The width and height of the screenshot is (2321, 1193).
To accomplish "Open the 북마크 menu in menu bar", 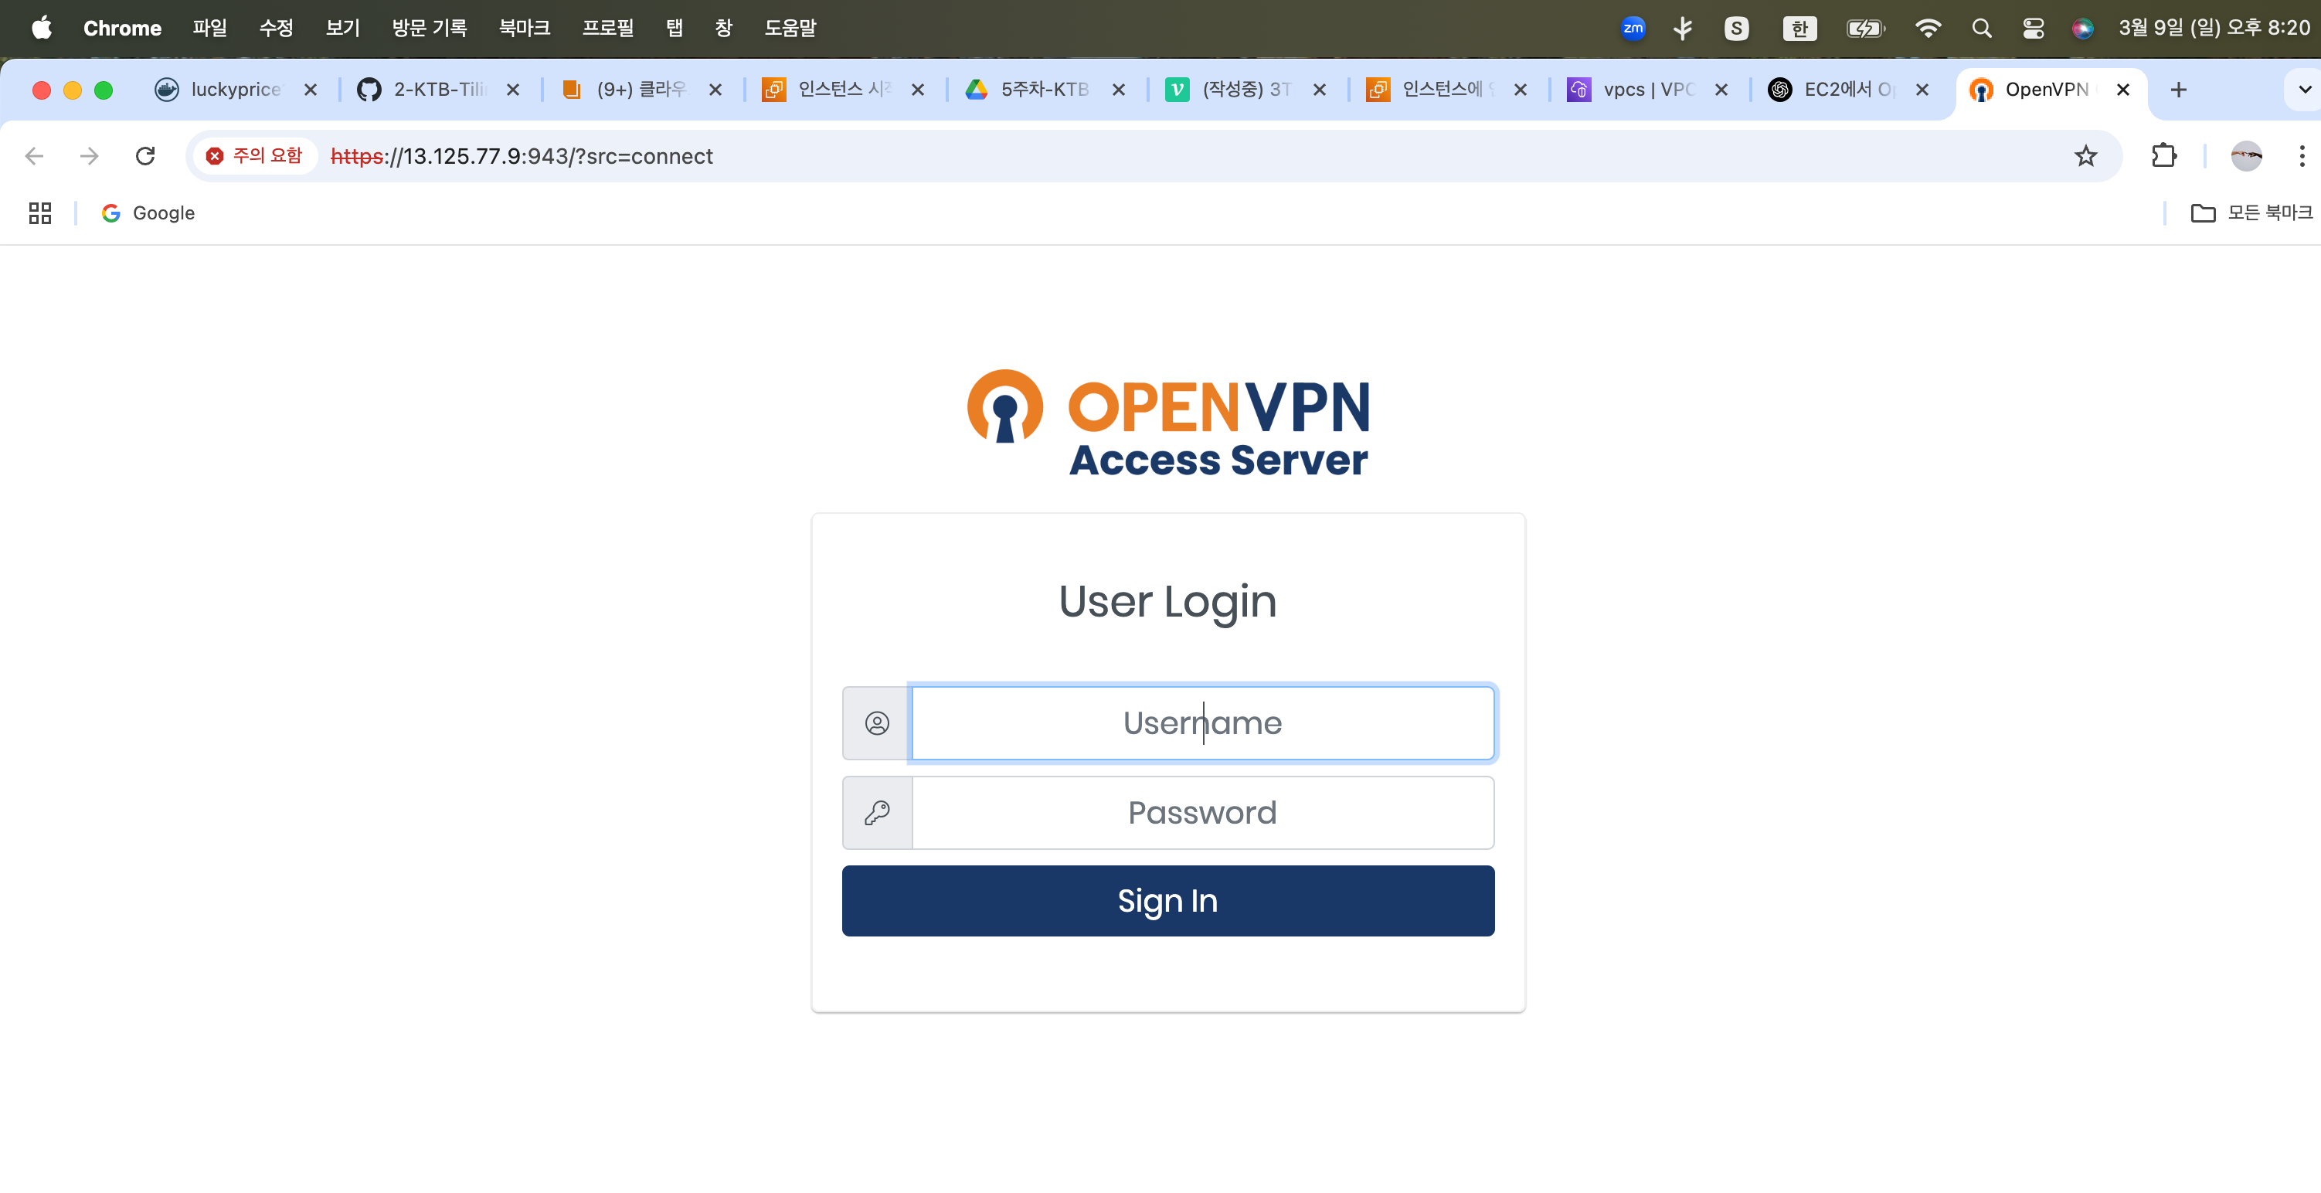I will tap(525, 28).
